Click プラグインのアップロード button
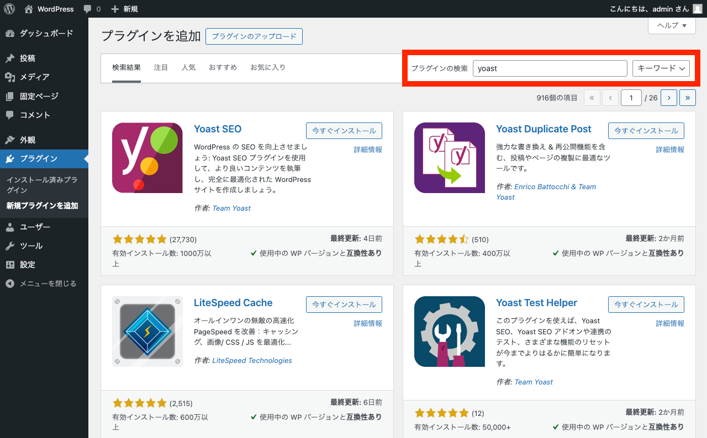 pyautogui.click(x=254, y=36)
